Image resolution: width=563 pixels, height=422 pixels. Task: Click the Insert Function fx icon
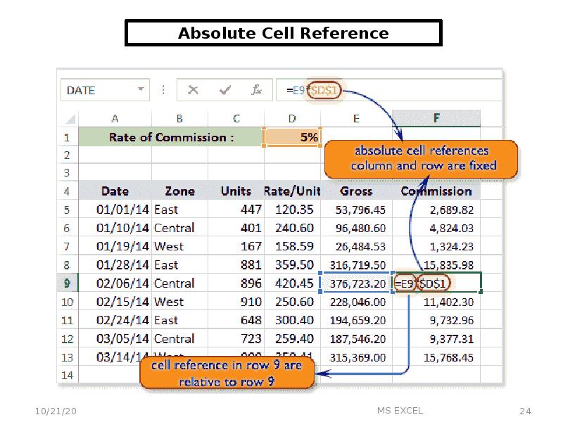click(257, 90)
